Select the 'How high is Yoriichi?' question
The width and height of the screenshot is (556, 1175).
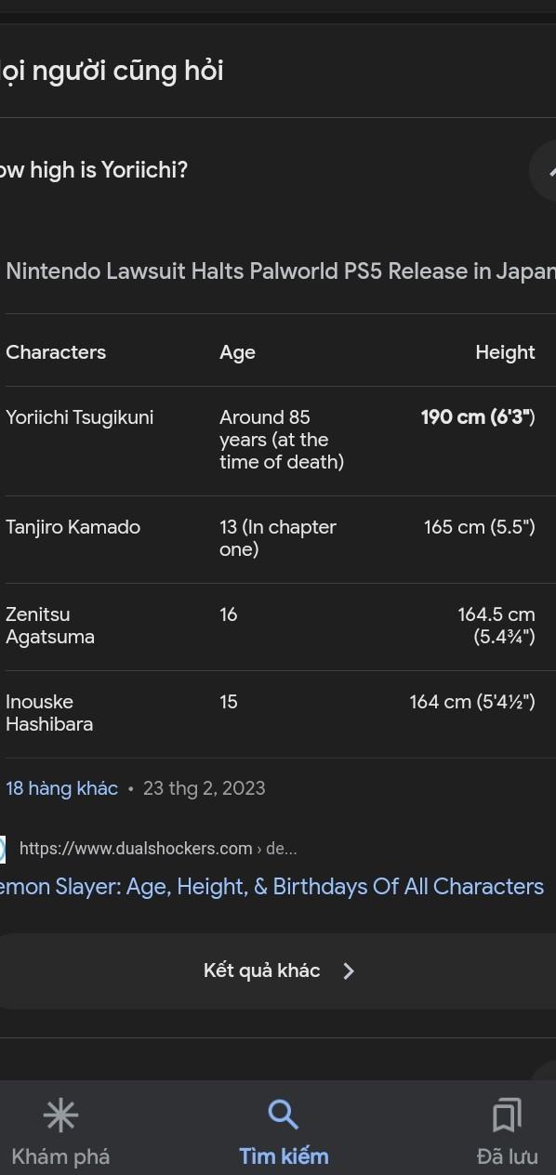click(x=93, y=170)
